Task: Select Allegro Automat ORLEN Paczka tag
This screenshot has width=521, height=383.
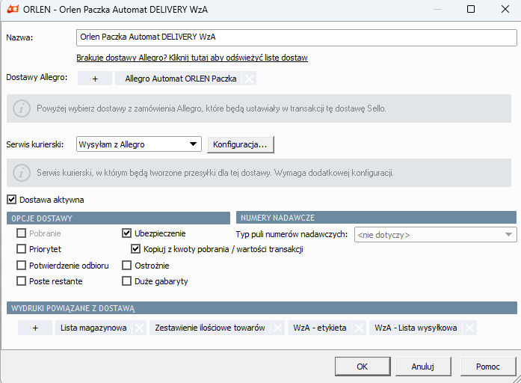Action: [181, 79]
